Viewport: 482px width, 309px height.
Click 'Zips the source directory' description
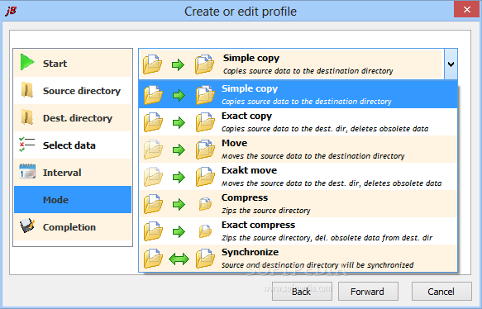click(266, 211)
